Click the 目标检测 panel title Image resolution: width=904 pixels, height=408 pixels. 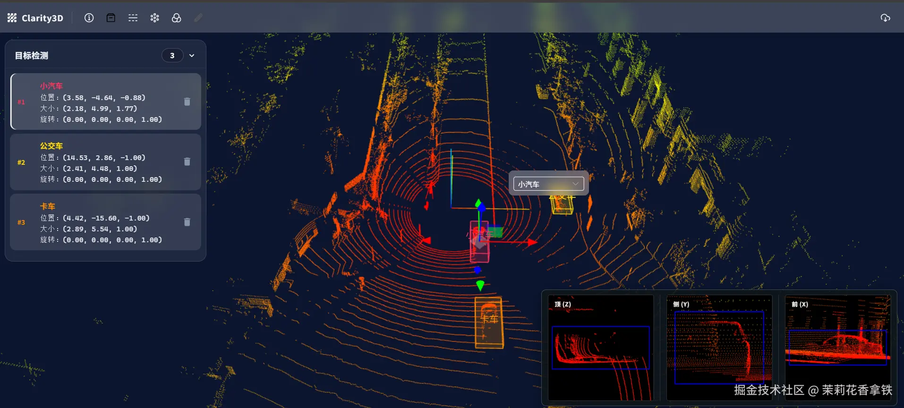[32, 56]
